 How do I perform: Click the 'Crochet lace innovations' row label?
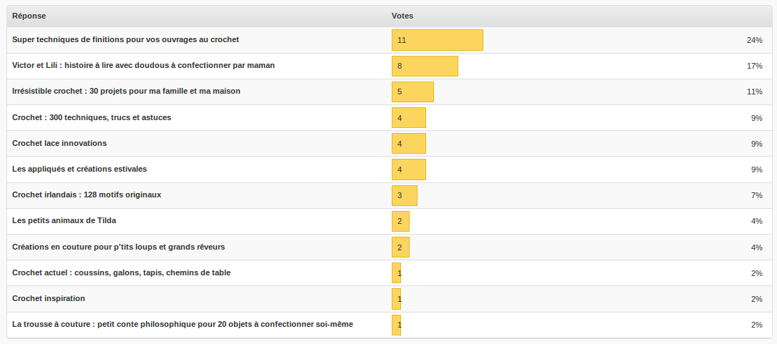click(x=59, y=142)
